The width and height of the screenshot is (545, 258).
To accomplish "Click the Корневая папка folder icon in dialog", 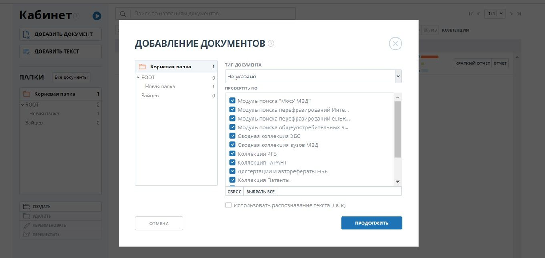I will point(142,67).
